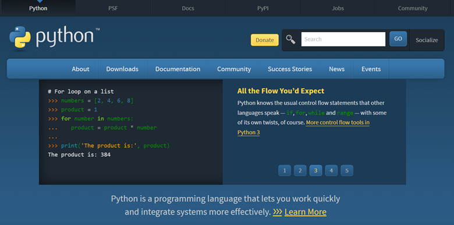Open the Community tab in top bar

pyautogui.click(x=413, y=8)
